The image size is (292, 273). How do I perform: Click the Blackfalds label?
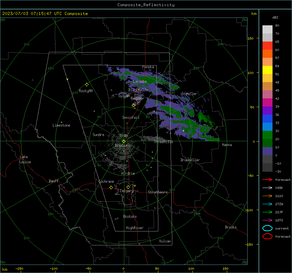click(x=138, y=90)
